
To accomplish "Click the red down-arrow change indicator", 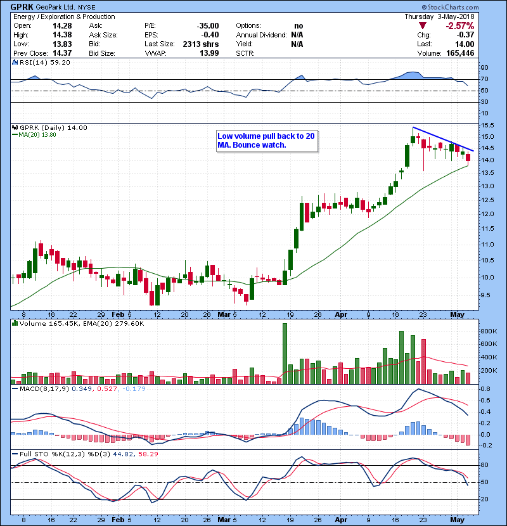I will [423, 26].
